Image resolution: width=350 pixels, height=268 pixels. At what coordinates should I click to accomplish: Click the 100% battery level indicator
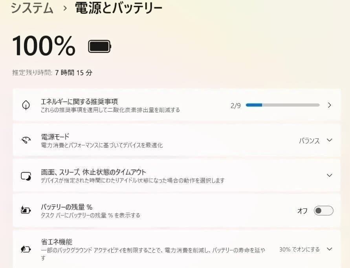[x=43, y=45]
